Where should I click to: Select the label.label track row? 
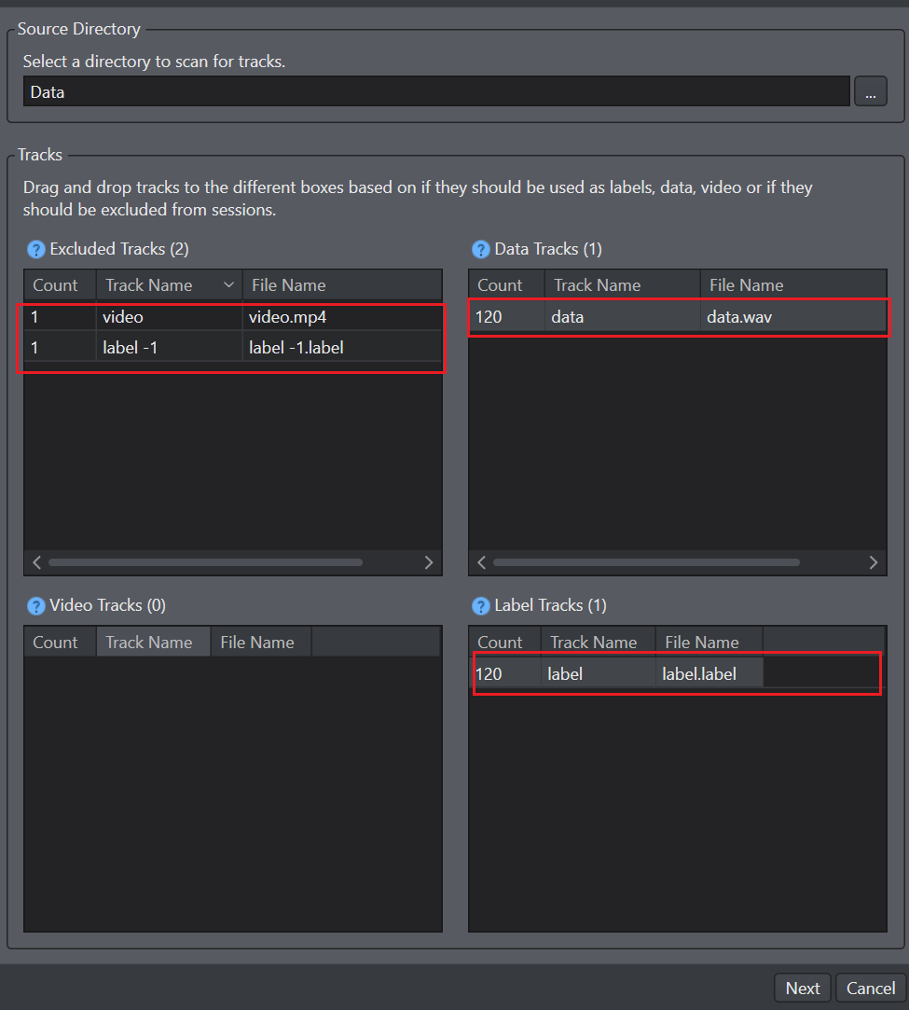(x=677, y=673)
